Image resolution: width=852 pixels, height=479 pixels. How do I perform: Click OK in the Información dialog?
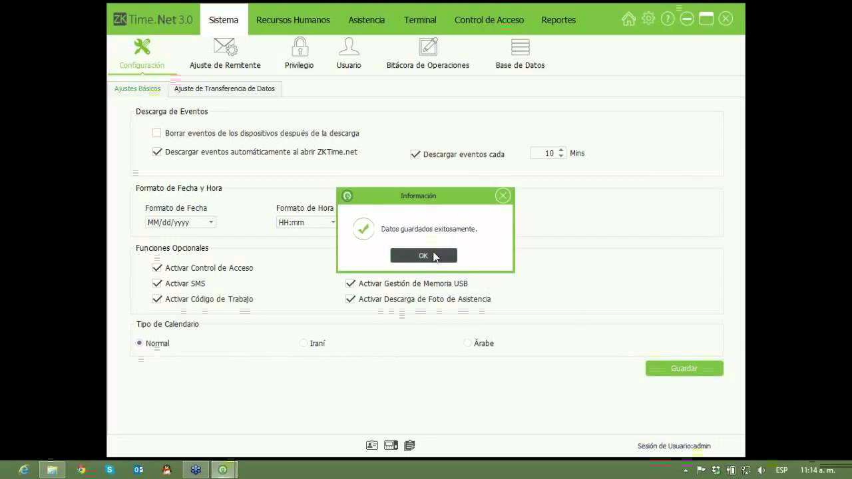[423, 255]
